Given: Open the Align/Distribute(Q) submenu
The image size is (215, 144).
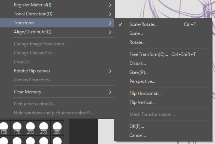Looking at the screenshot, I should tap(57, 32).
